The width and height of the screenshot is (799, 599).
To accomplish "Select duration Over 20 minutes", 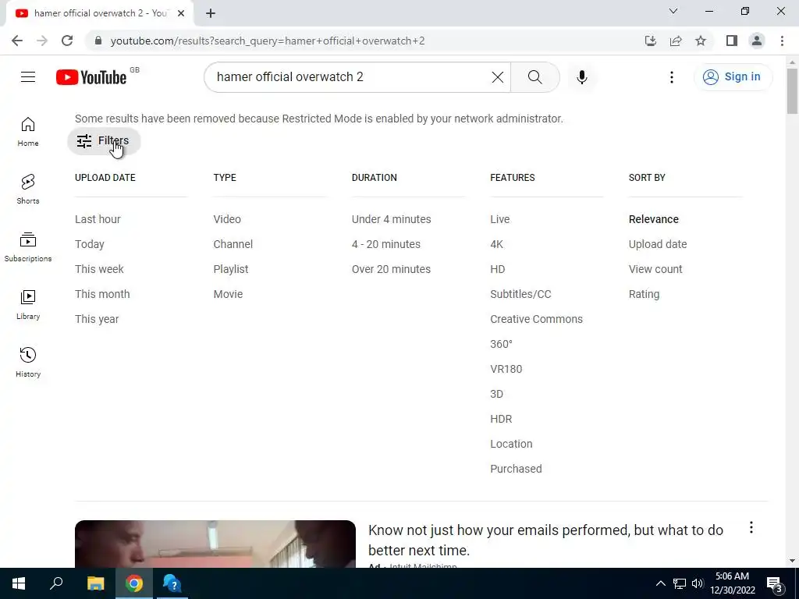I will (x=392, y=269).
